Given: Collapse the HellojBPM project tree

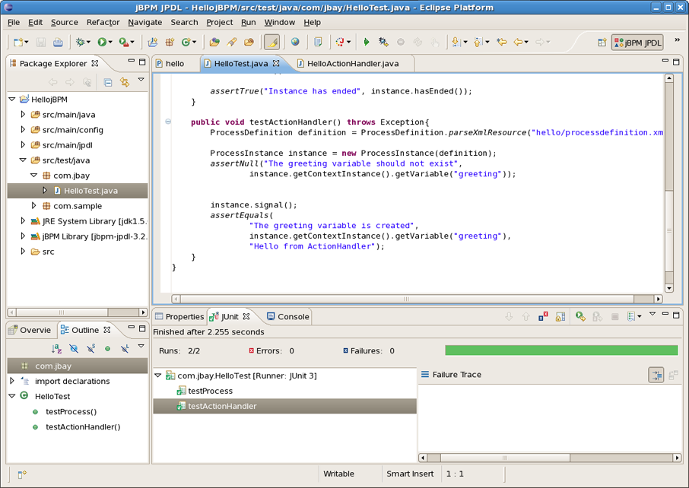Looking at the screenshot, I should coord(12,100).
